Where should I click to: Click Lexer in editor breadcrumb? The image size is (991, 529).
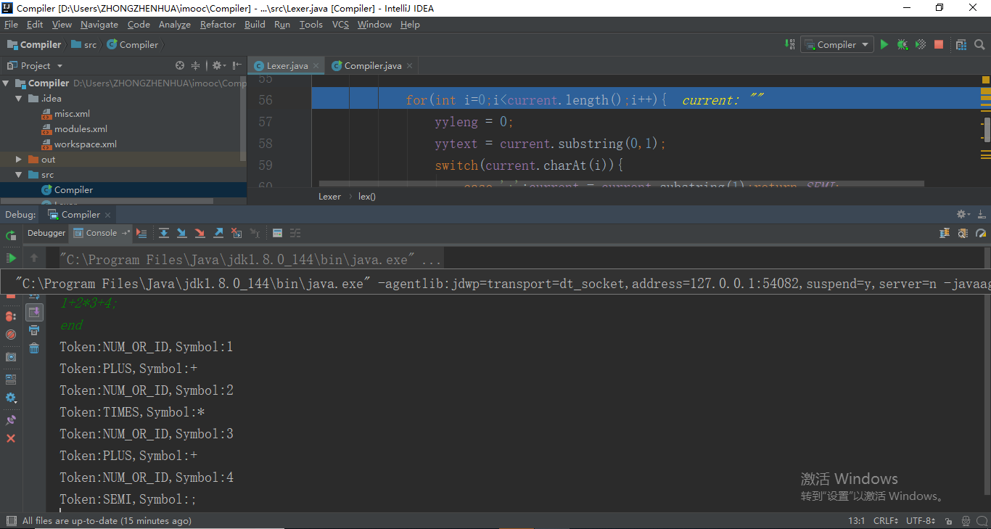329,196
